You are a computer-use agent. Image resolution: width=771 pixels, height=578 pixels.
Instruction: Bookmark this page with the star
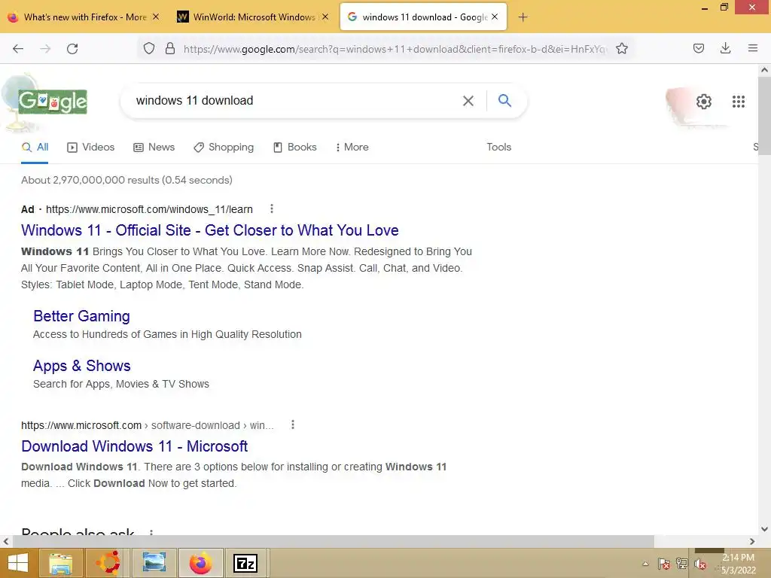[622, 48]
